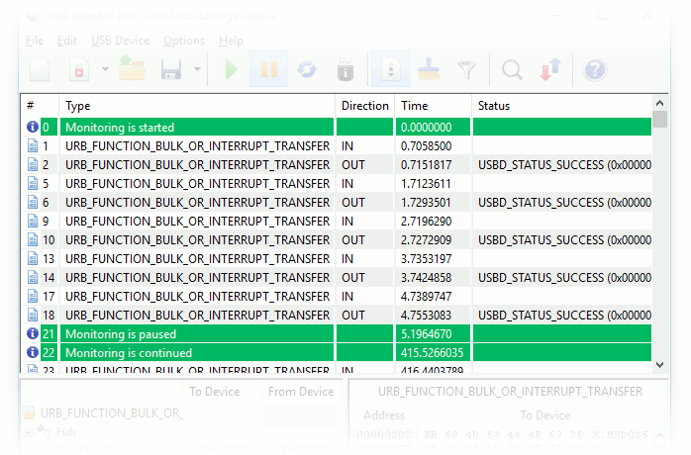Expand the Save button dropdown arrow
The height and width of the screenshot is (455, 691).
pos(197,70)
